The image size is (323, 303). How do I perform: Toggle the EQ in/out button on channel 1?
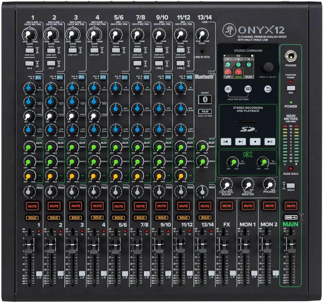(x=38, y=77)
